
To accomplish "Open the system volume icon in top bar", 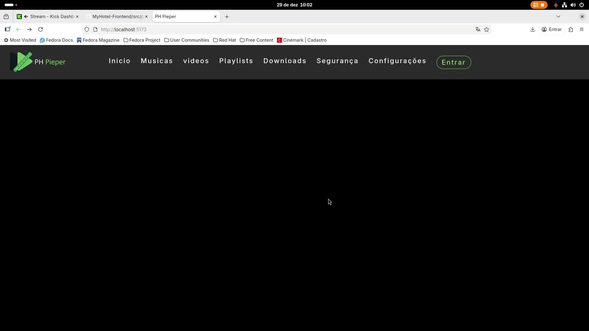I will 573,5.
